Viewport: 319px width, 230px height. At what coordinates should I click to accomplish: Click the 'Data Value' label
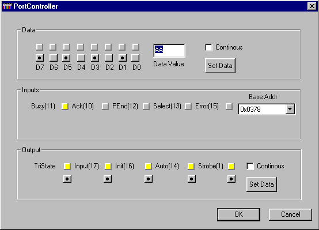point(169,64)
